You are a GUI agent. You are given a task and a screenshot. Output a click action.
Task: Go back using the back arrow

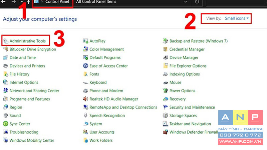point(3,2)
